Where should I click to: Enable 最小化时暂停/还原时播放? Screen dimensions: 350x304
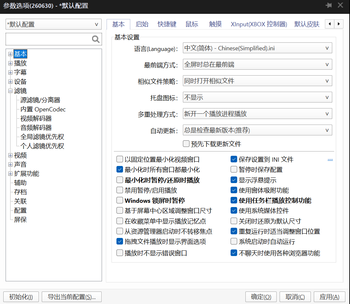(120, 180)
